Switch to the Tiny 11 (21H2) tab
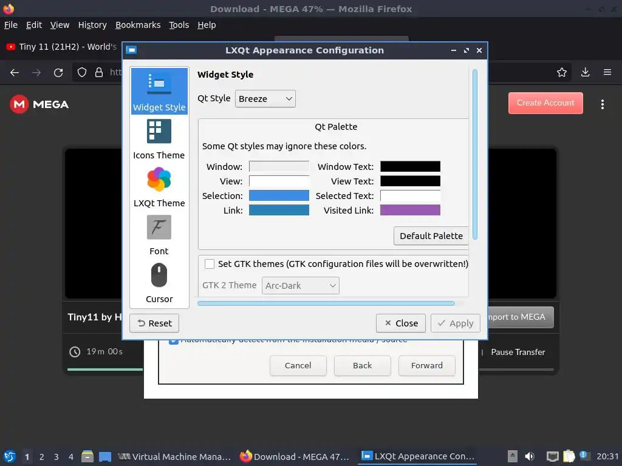The width and height of the screenshot is (622, 466). click(x=61, y=47)
